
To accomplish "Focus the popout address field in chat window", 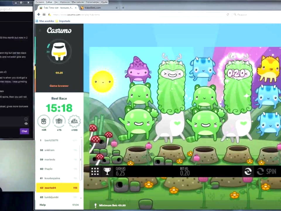I will point(16,9).
